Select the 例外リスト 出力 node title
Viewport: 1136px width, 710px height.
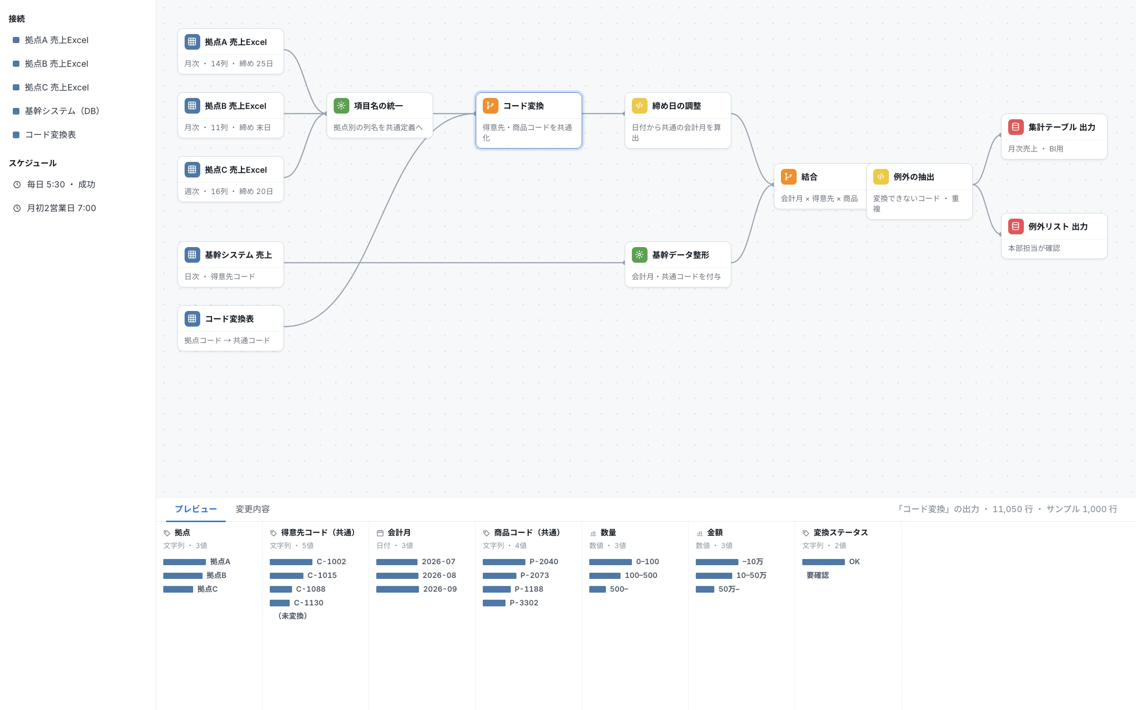(x=1058, y=226)
